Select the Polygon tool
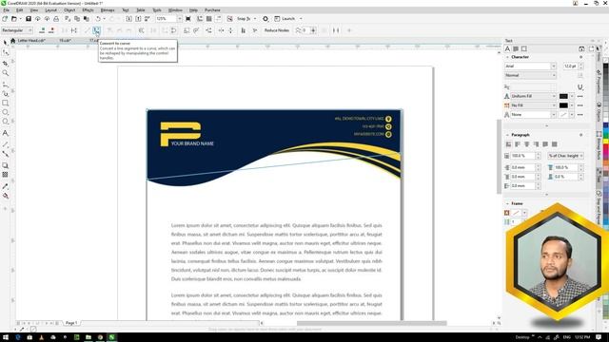The image size is (609, 342). (5, 122)
